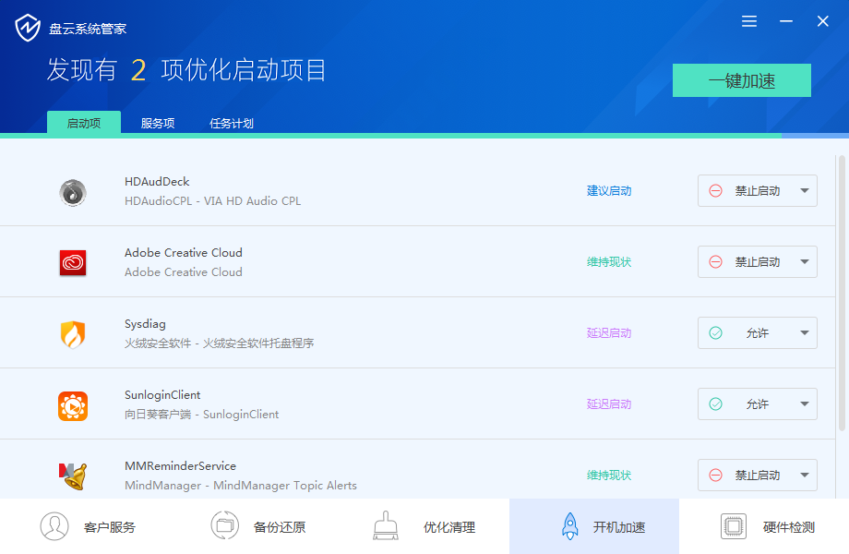Click the HDAudDeck speaker icon
This screenshot has width=849, height=554.
[73, 192]
